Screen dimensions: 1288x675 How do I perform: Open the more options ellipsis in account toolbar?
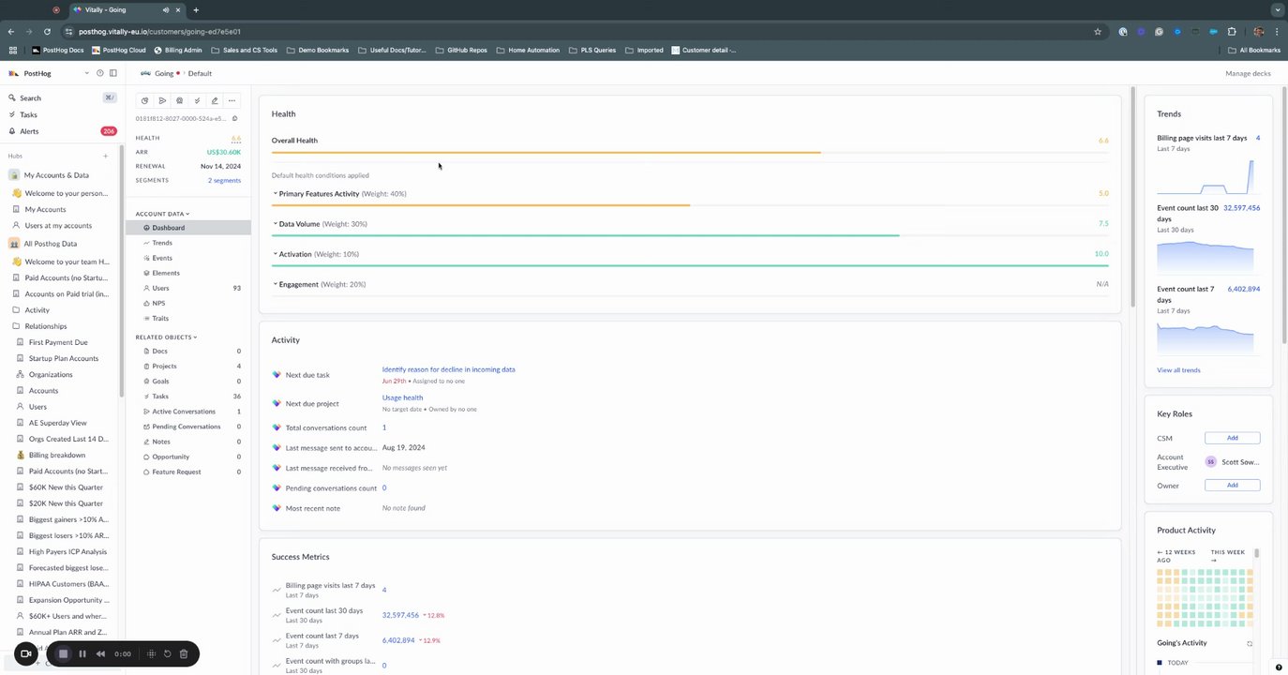(x=232, y=100)
